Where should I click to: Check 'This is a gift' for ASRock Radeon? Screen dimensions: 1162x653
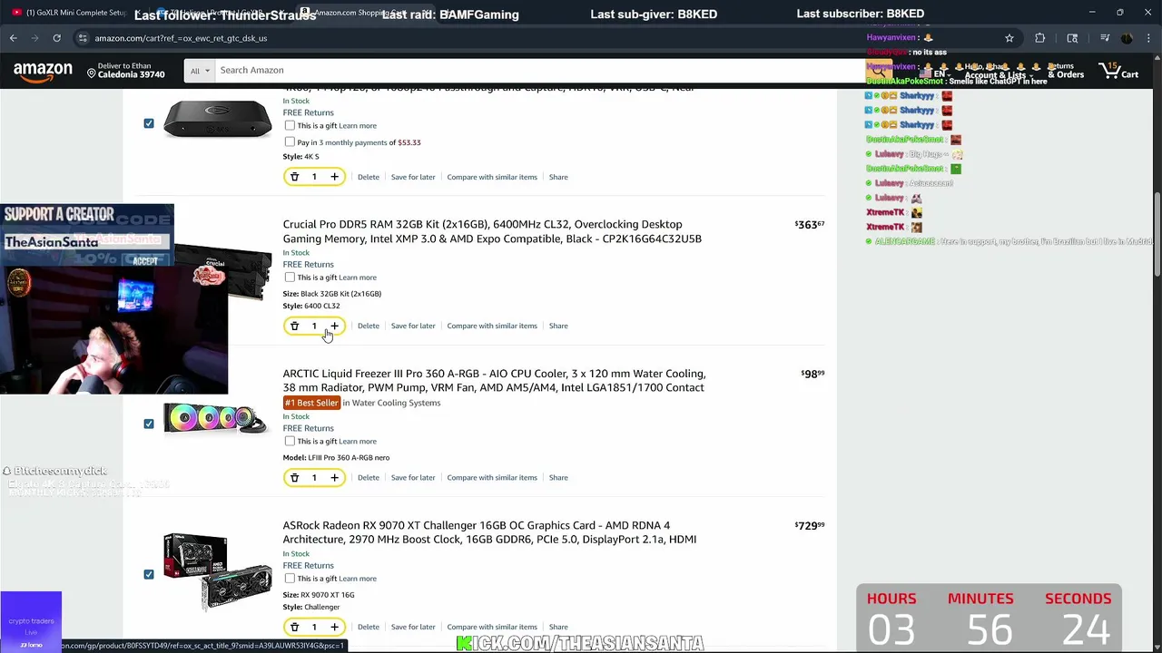[290, 579]
